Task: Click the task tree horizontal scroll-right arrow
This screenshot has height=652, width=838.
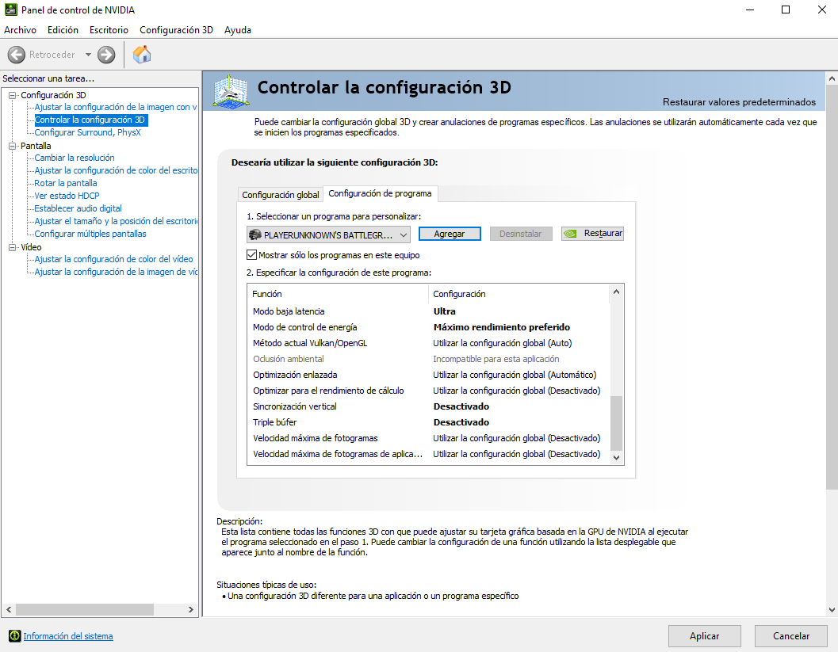Action: (x=191, y=609)
